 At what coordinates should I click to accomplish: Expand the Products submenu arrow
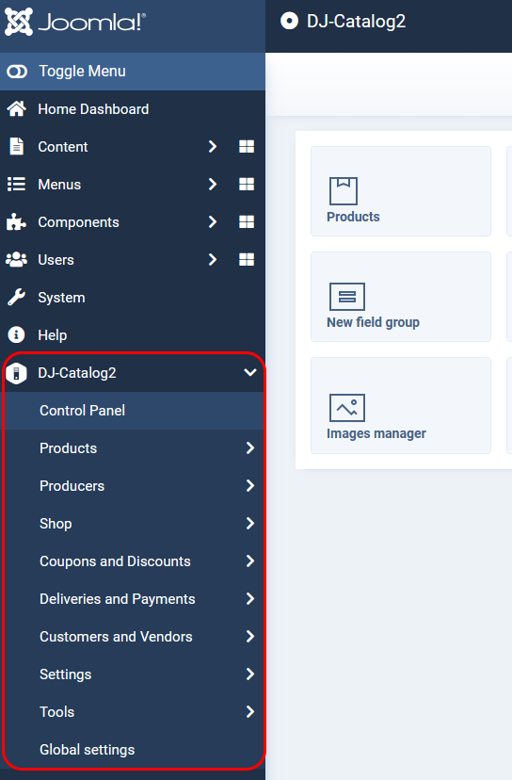click(x=250, y=448)
